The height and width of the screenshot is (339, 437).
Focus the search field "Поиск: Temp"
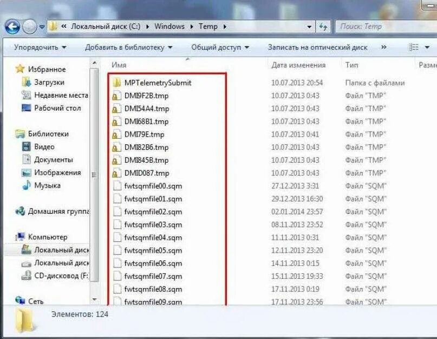pos(386,27)
